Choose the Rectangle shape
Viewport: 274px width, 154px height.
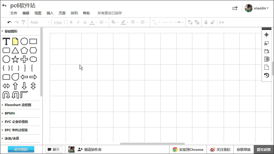(33, 41)
